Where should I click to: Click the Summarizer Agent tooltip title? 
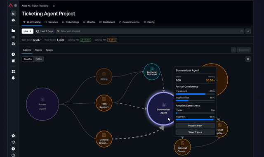[x=187, y=70]
